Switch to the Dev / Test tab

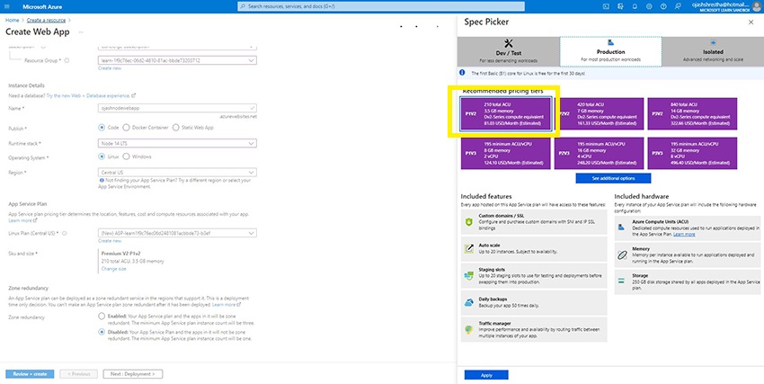tap(508, 50)
